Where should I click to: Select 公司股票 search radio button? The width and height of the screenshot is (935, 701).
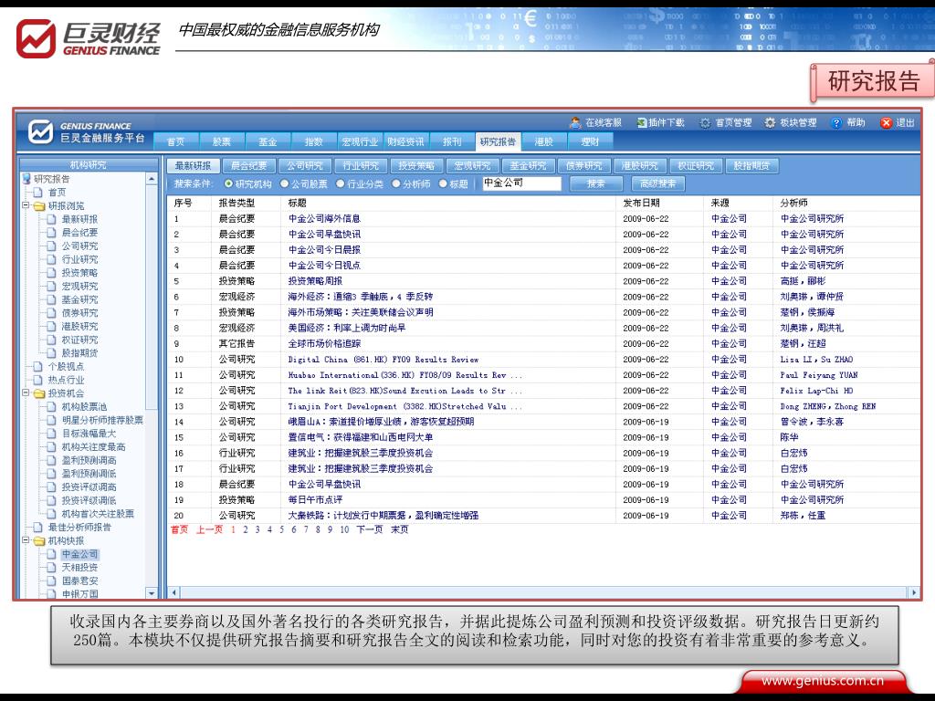pos(285,183)
